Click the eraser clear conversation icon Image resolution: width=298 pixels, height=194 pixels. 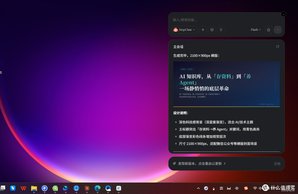coord(268,30)
